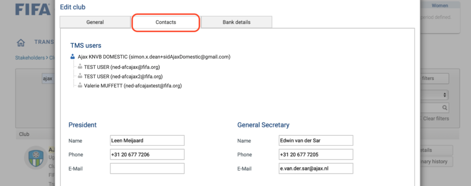Select the Women tab in corner panel
The height and width of the screenshot is (186, 471).
440,6
